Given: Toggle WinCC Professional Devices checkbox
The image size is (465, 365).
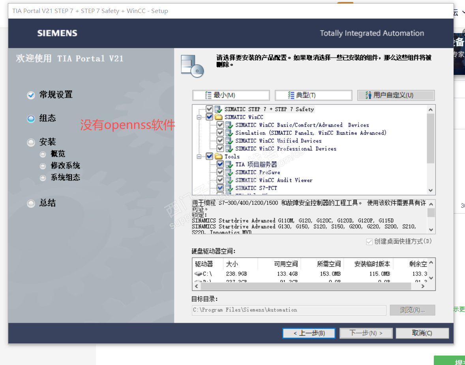Looking at the screenshot, I should pos(220,148).
